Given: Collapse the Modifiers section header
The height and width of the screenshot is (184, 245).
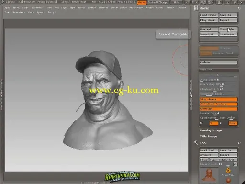Looking at the screenshot, I should click(219, 70).
